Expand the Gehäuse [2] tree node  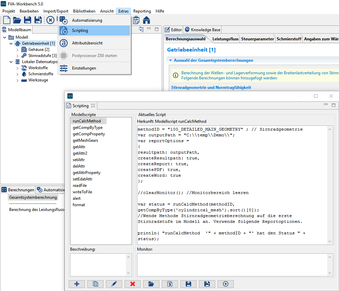pyautogui.click(x=18, y=50)
